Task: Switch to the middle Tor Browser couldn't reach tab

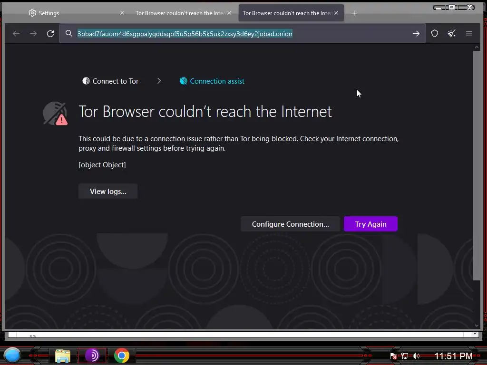Action: point(180,13)
